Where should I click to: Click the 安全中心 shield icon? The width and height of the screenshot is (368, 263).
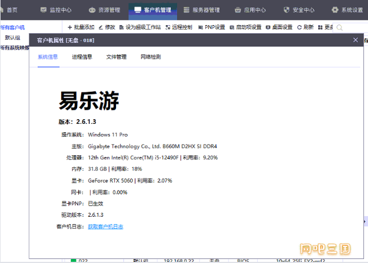[286, 10]
